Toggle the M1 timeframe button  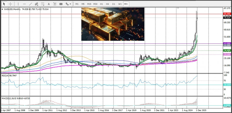point(77,4)
